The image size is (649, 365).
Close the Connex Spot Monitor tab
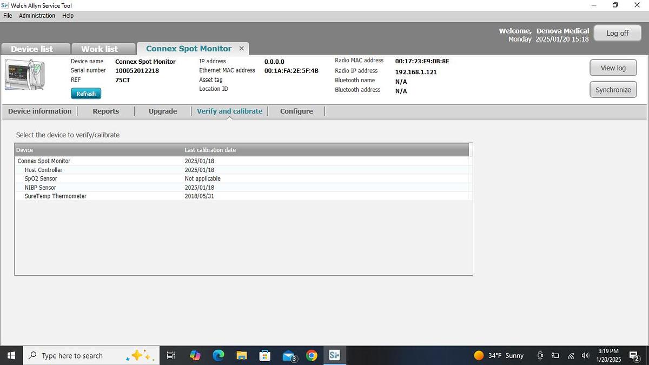(242, 49)
